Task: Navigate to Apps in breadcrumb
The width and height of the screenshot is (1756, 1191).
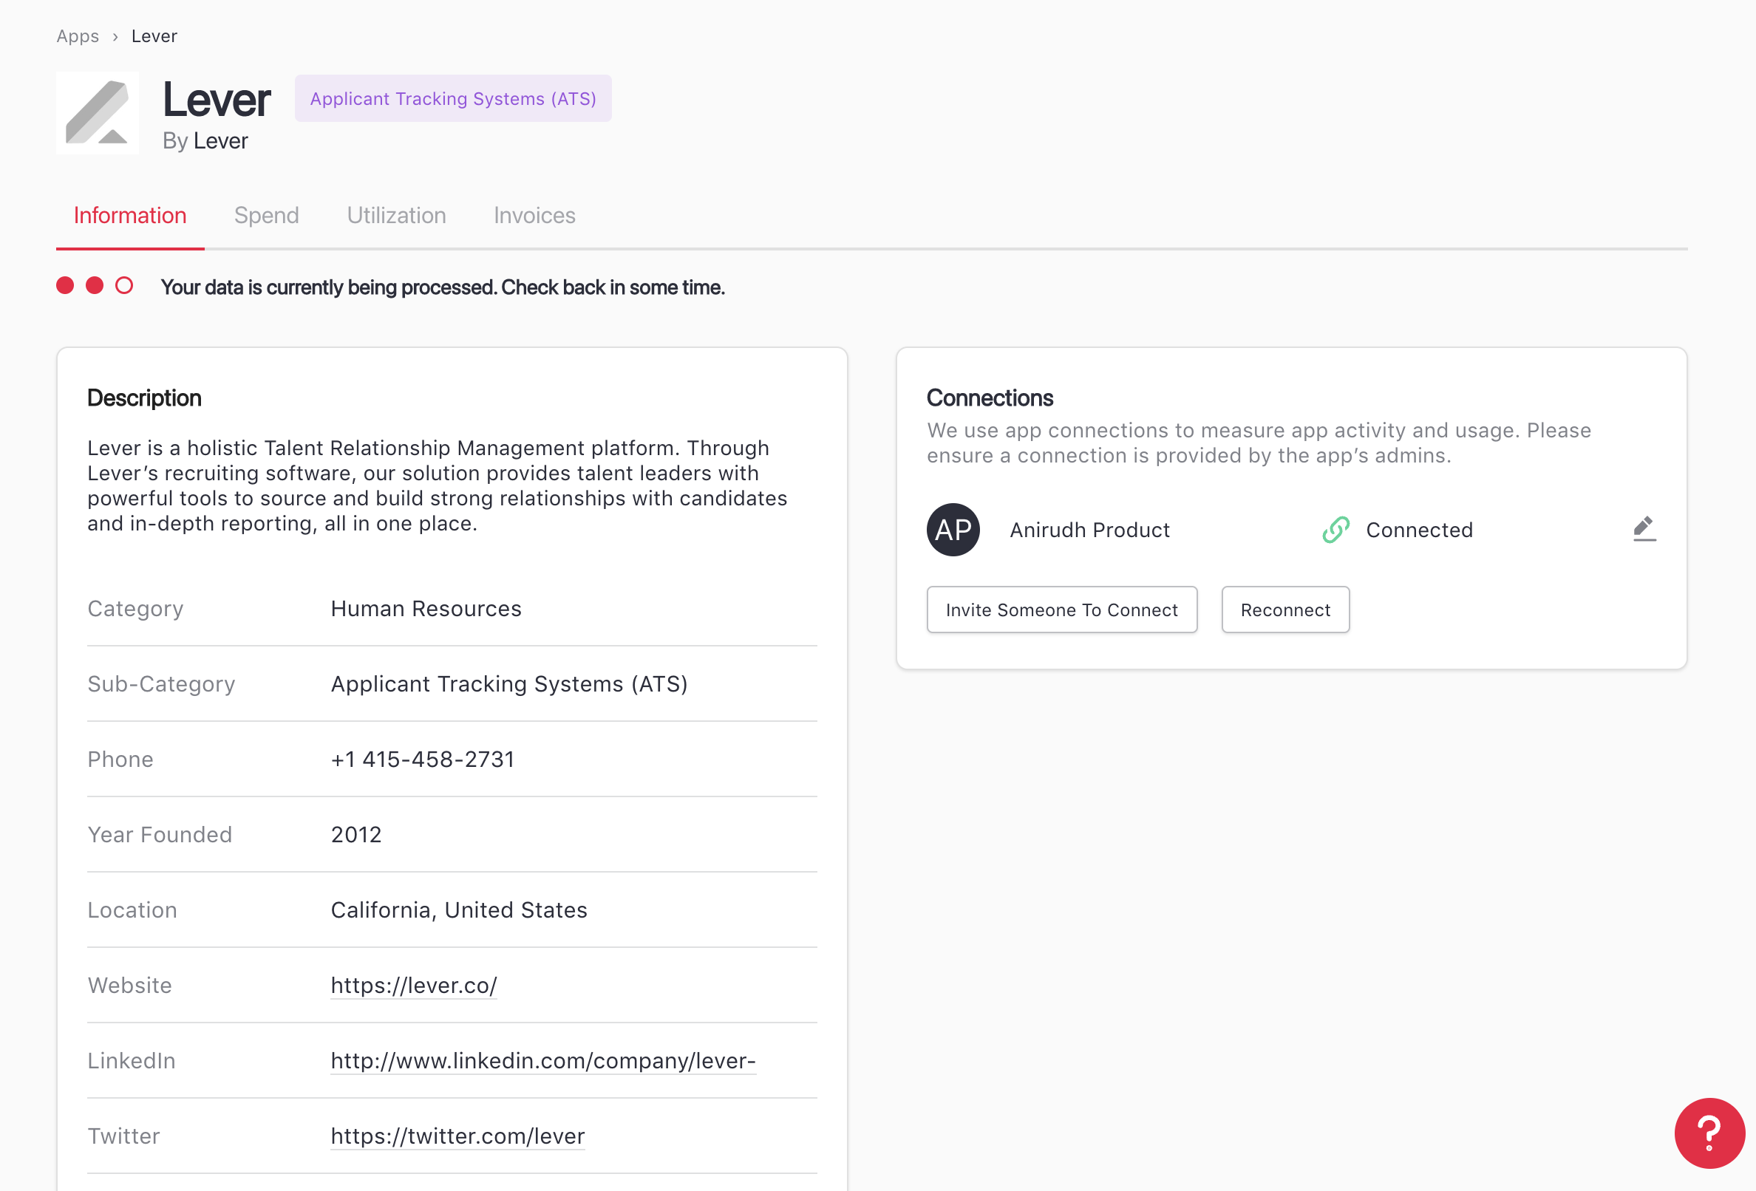Action: point(77,36)
